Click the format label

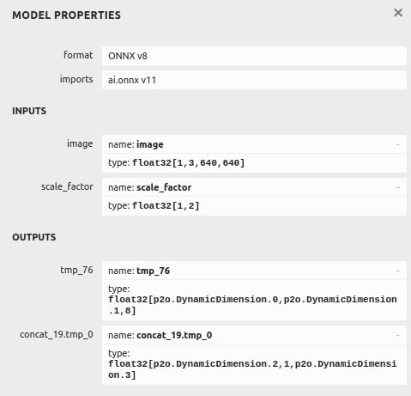click(78, 55)
